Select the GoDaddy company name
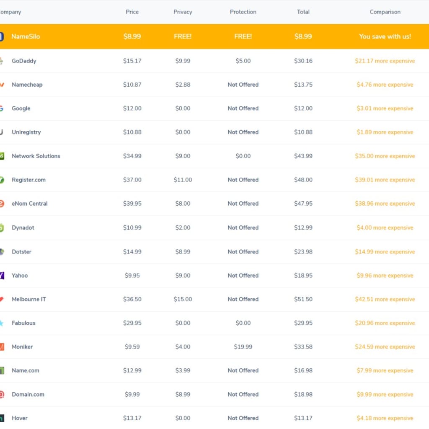Screen dimensions: 429x429 [24, 61]
